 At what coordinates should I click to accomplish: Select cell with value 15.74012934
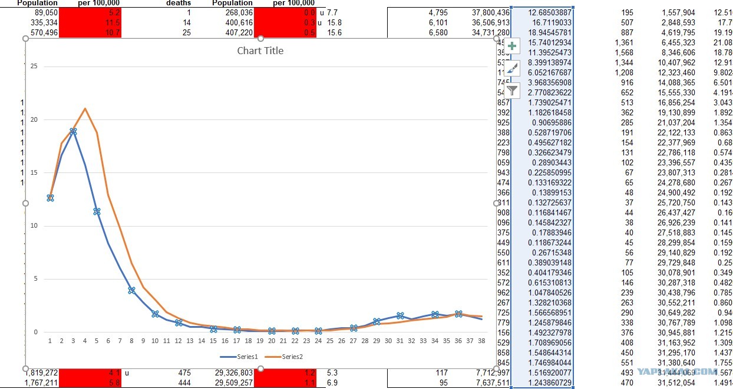543,42
